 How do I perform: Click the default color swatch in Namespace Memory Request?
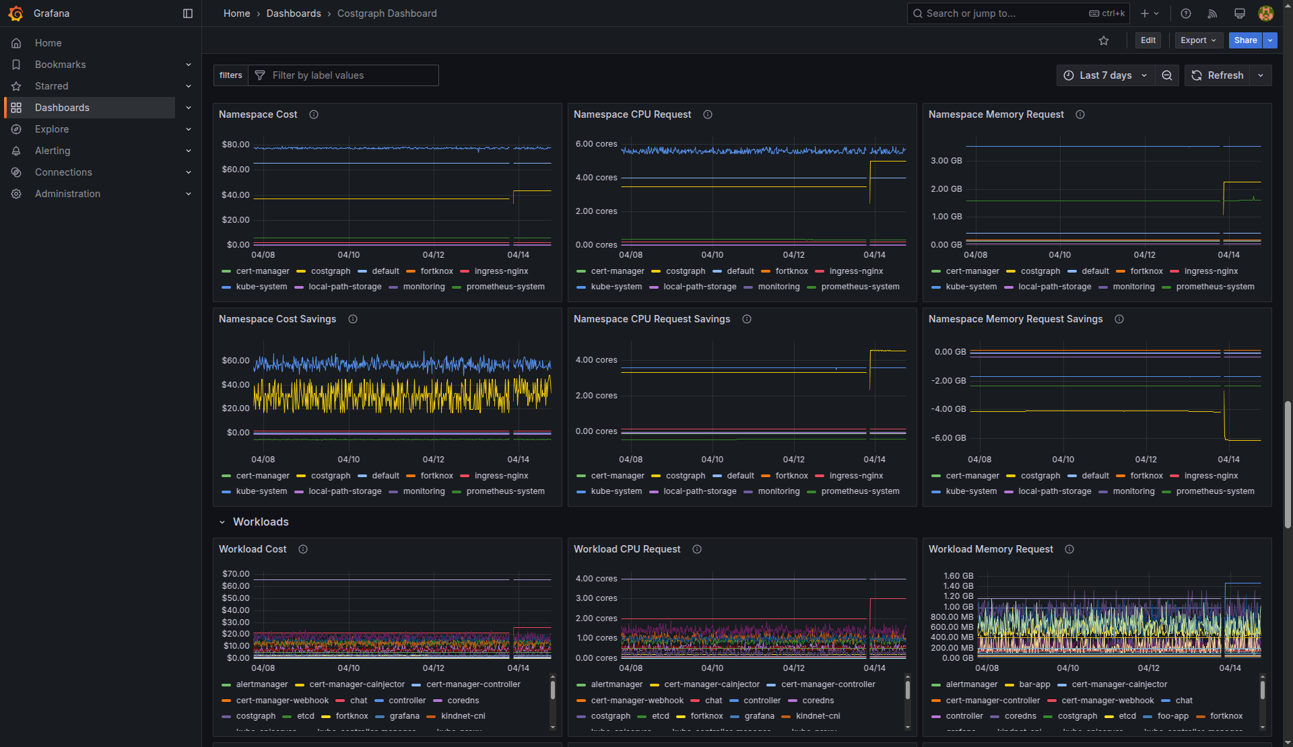[1072, 271]
